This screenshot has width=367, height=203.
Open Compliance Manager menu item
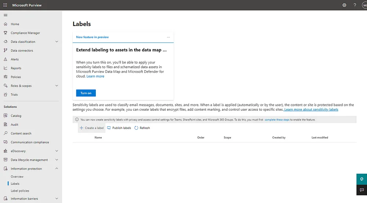tap(25, 33)
